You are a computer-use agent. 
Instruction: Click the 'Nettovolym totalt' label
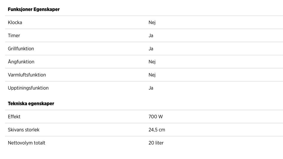tap(27, 143)
